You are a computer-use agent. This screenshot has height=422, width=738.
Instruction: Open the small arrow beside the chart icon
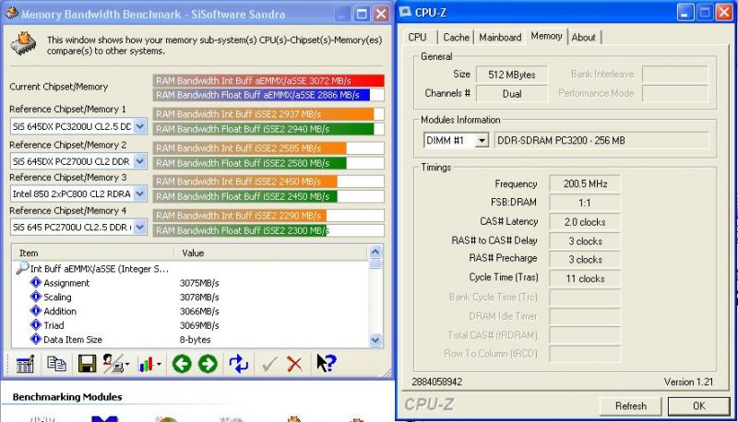(x=159, y=364)
